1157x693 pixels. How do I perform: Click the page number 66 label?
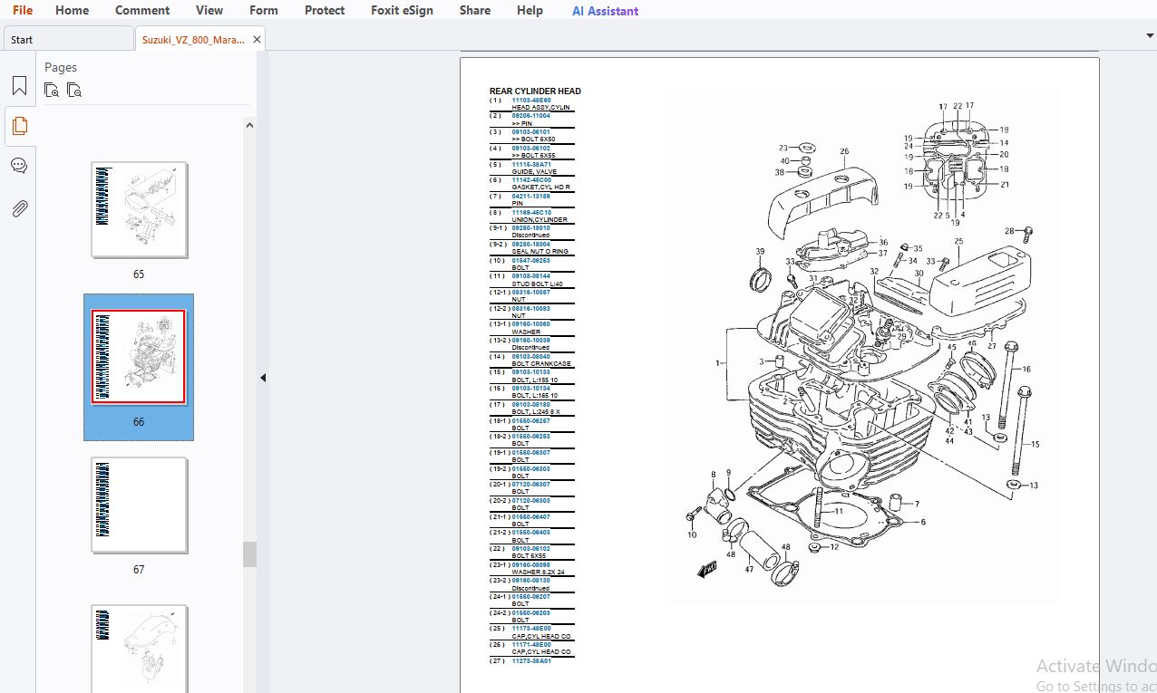tap(139, 422)
